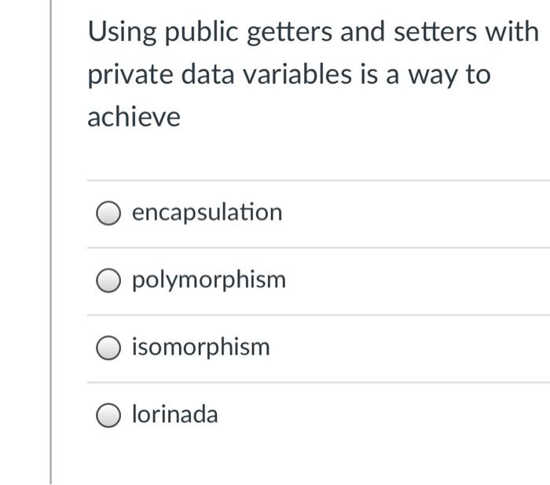The height and width of the screenshot is (485, 550).
Task: Click the word "variables" in the question
Action: 298,74
